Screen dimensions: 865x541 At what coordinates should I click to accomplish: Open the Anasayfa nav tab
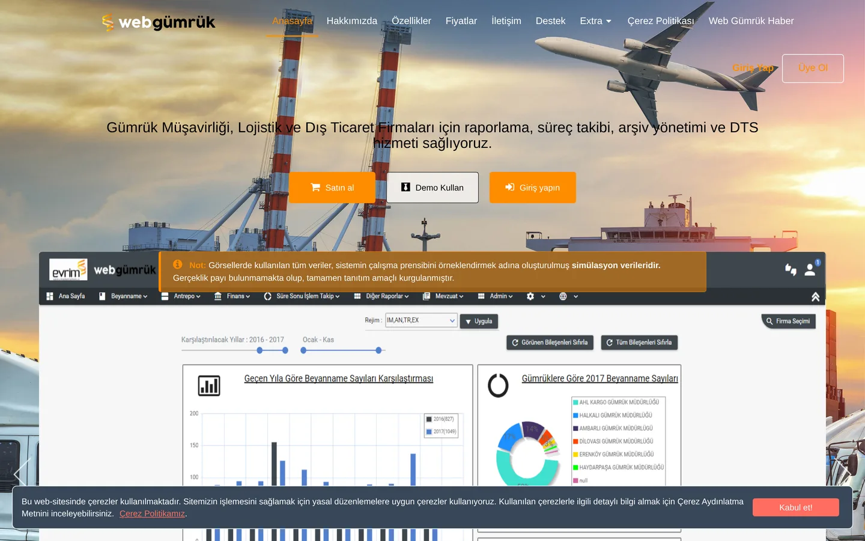[x=293, y=21]
